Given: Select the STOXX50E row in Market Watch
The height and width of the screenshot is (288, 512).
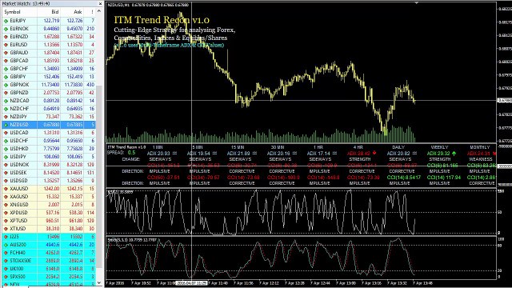Looking at the screenshot, I should tap(49, 261).
